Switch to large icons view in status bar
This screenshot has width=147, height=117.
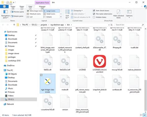click(x=145, y=115)
